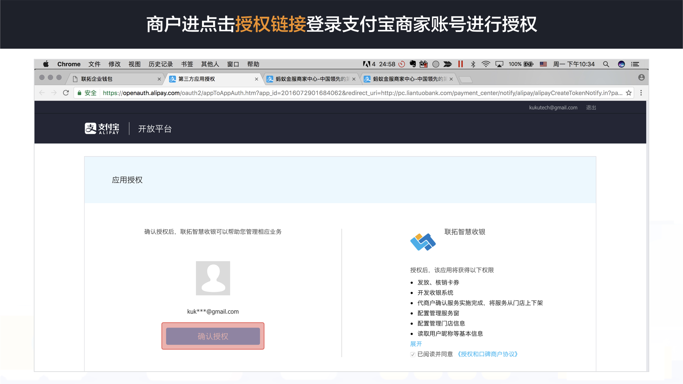683x384 pixels.
Task: Click permission item 配置管理服务窗
Action: click(438, 313)
